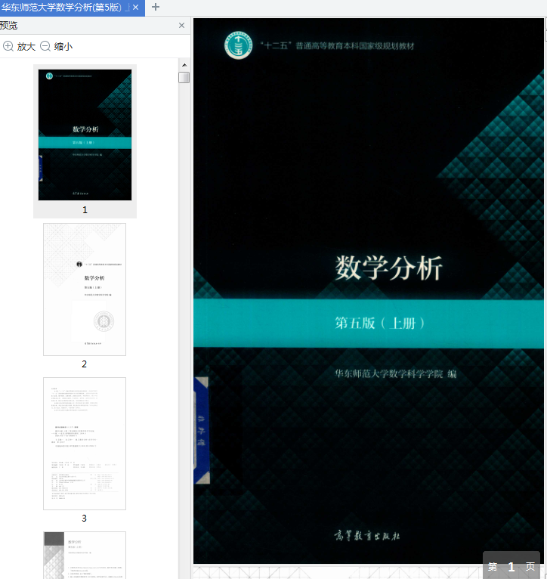Screen dimensions: 547x579
Task: Click the page number label 3 under third thumbnail
Action: 84,519
